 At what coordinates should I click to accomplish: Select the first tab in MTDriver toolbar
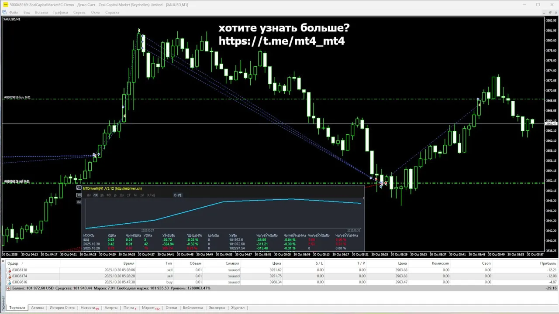[x=89, y=195]
